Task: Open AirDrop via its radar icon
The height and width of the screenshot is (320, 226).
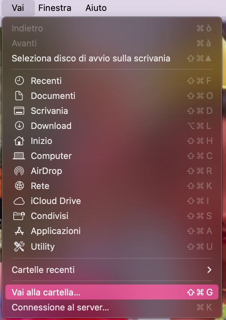Action: pos(19,171)
